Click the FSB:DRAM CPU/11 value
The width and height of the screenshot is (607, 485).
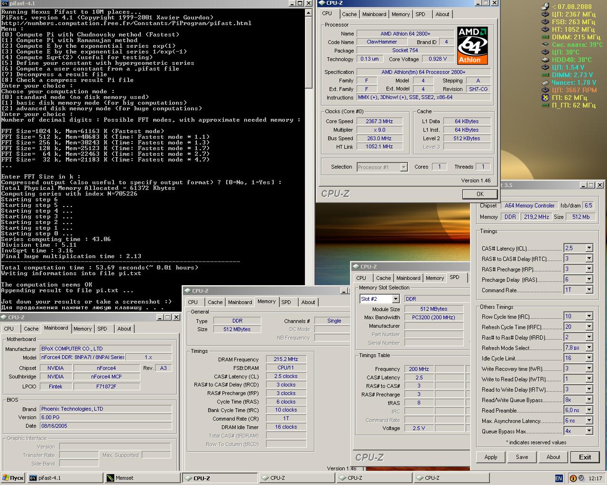(x=286, y=368)
